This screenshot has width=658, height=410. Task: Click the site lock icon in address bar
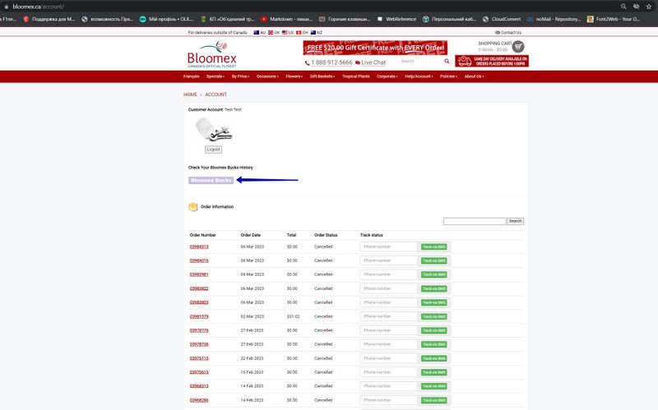tap(6, 7)
